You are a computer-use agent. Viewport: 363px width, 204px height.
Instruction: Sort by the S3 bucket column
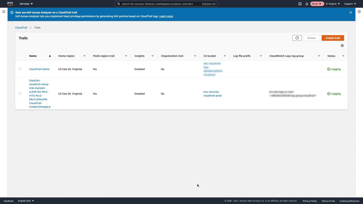pos(225,56)
